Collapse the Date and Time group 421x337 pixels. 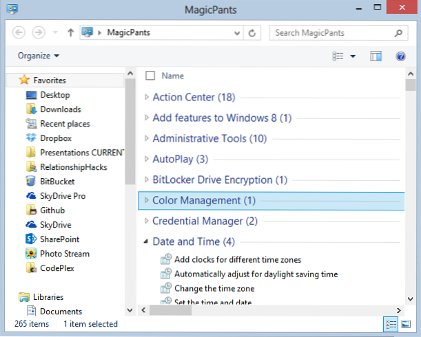tap(146, 242)
